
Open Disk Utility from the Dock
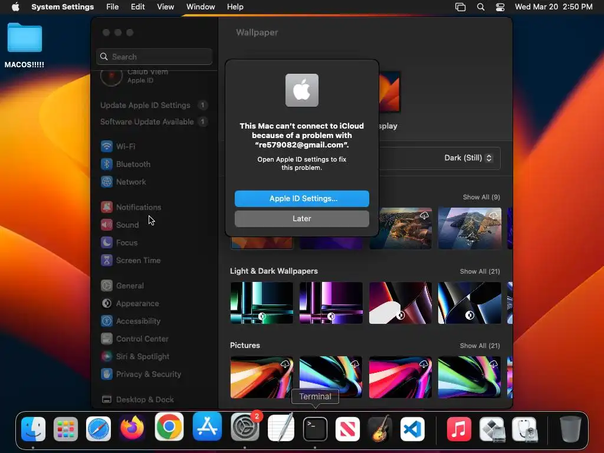(524, 429)
